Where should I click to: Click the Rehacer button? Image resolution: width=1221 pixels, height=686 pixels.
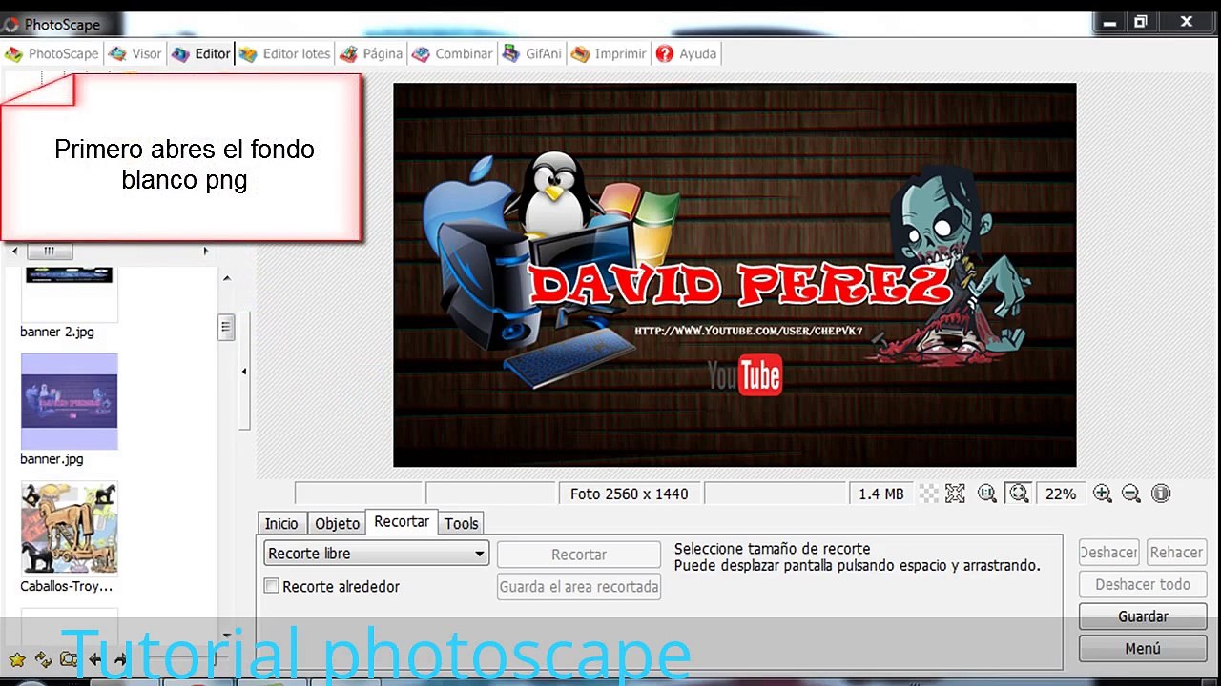[1176, 552]
